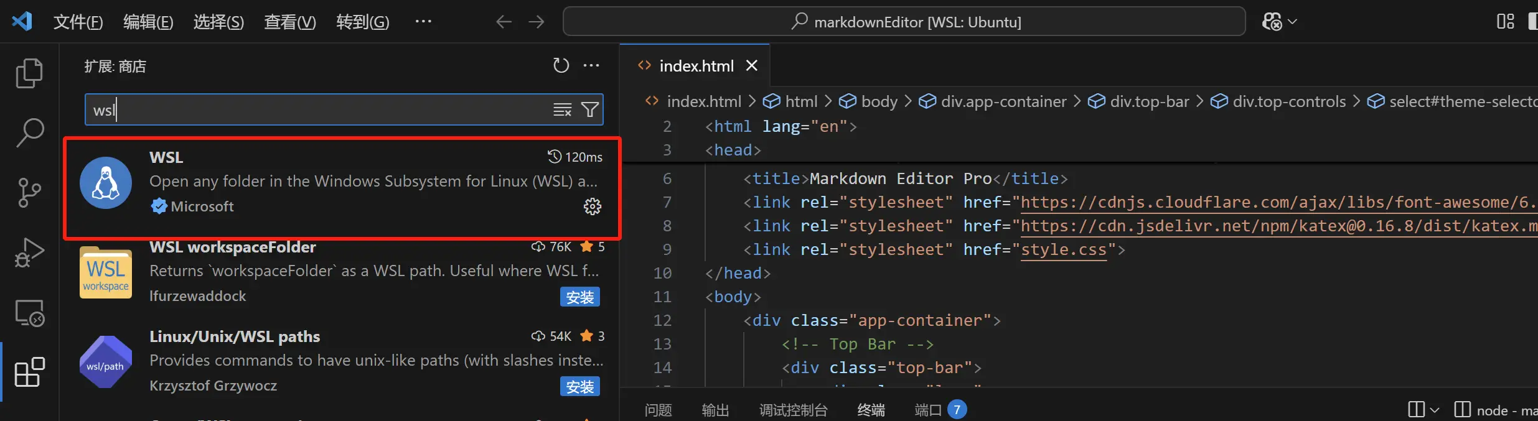
Task: Switch to the 终端 panel tab
Action: tap(871, 410)
